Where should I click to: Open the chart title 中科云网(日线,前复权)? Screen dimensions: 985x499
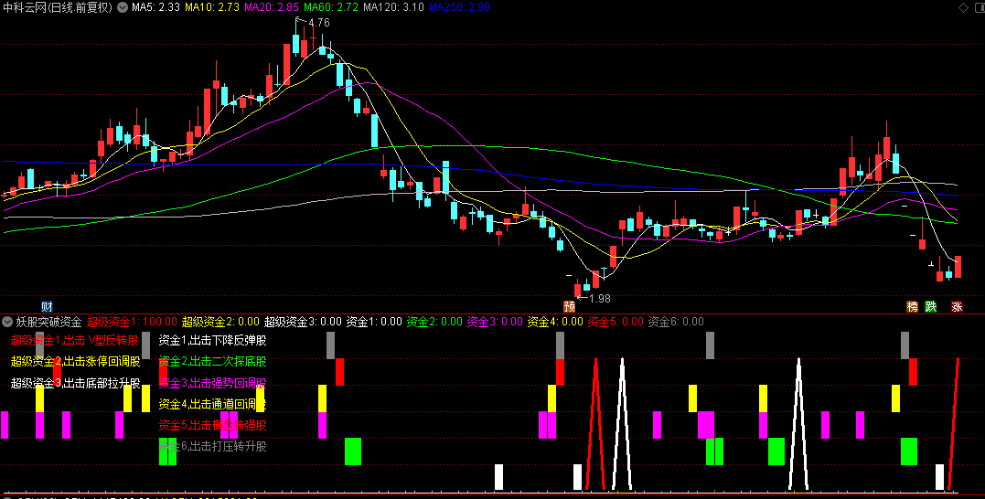[58, 7]
